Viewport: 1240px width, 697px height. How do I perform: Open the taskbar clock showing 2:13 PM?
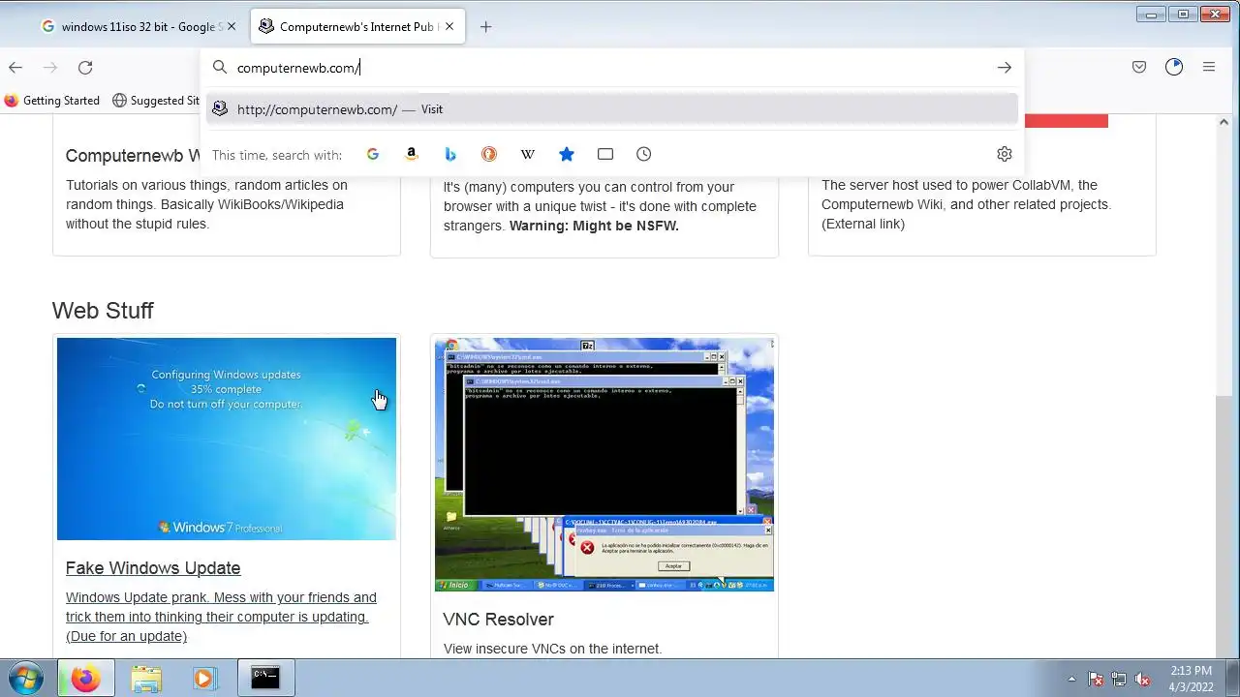1191,679
